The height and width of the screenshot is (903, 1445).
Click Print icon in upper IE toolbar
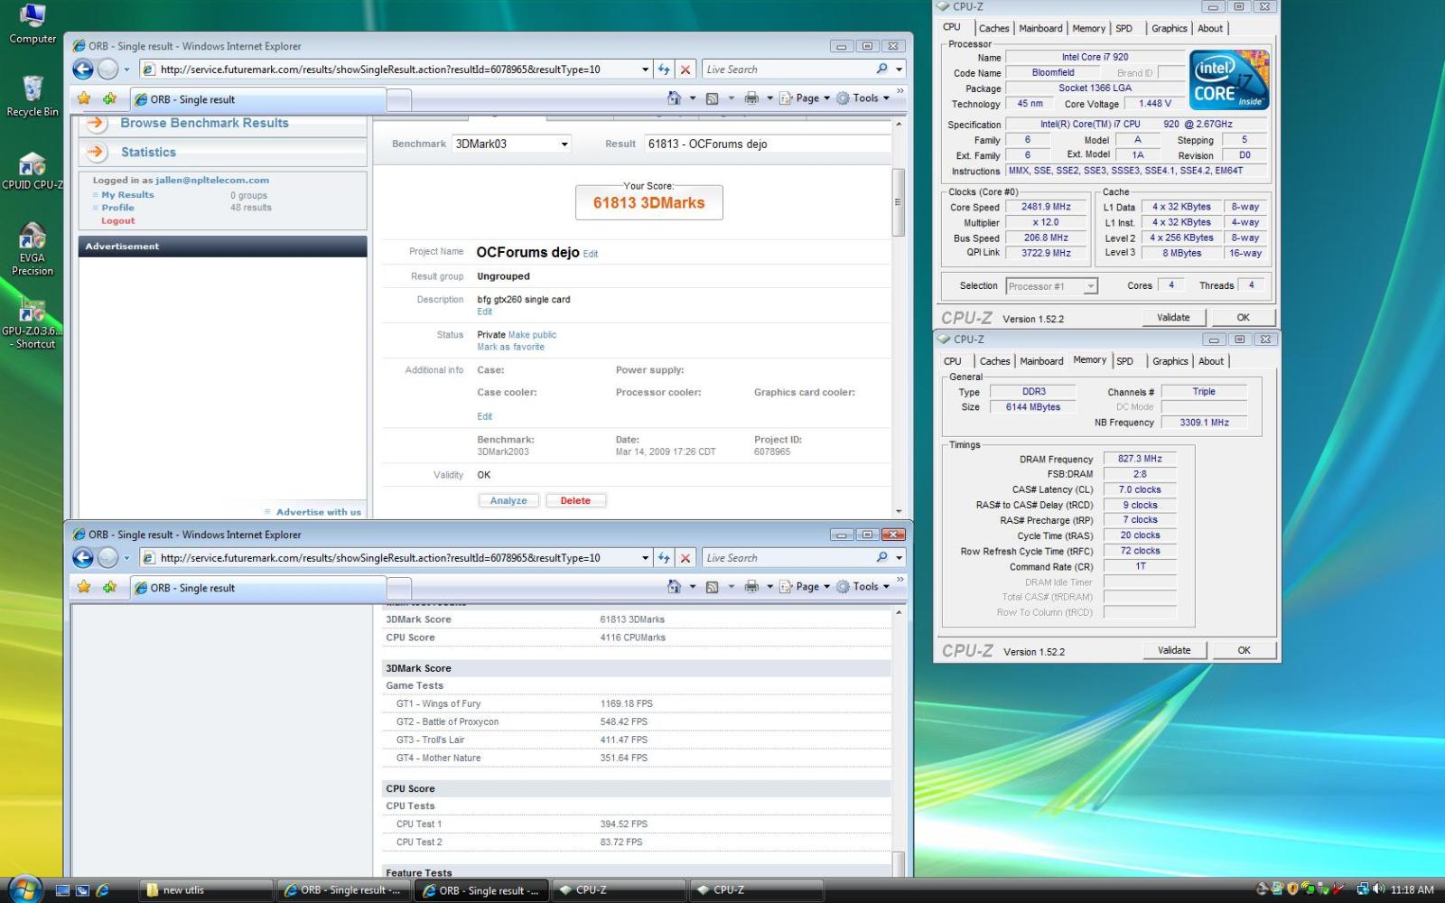pyautogui.click(x=750, y=98)
